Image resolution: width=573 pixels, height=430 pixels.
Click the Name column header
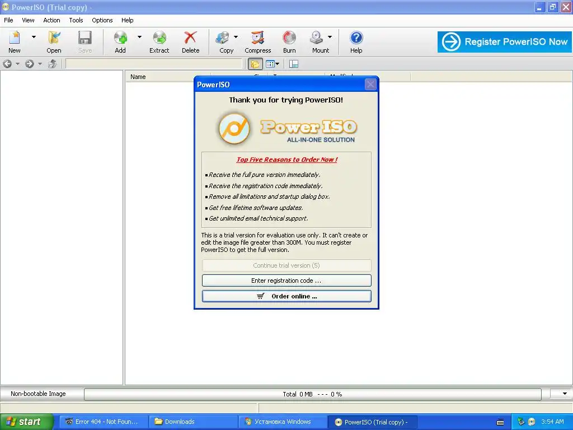tap(168, 77)
